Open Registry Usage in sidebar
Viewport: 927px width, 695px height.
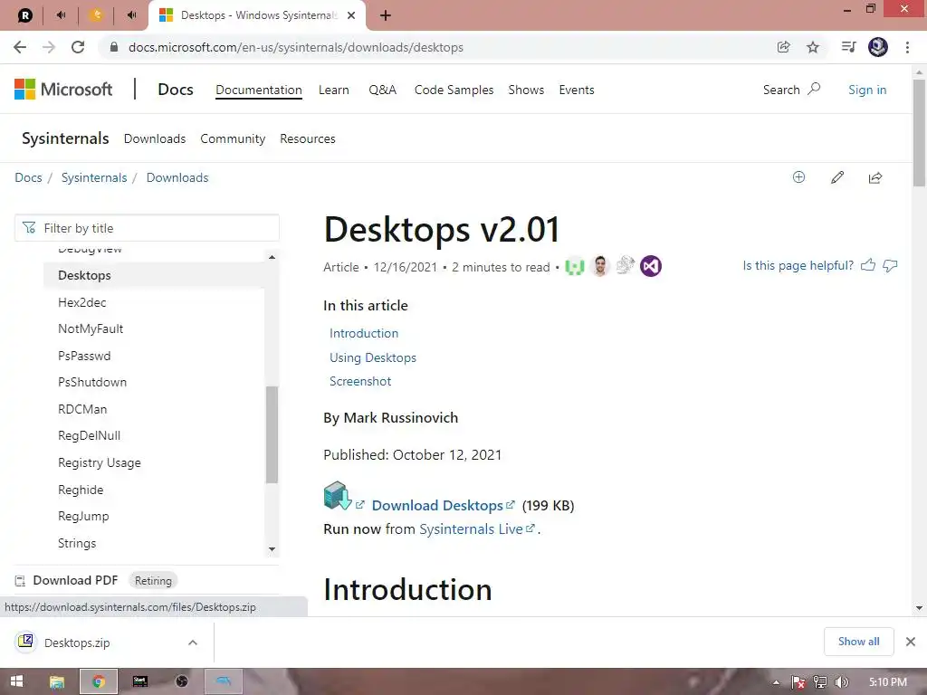(100, 462)
